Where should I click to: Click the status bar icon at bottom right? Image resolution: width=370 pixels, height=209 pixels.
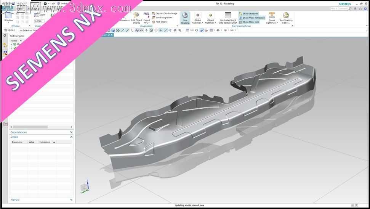(x=357, y=206)
